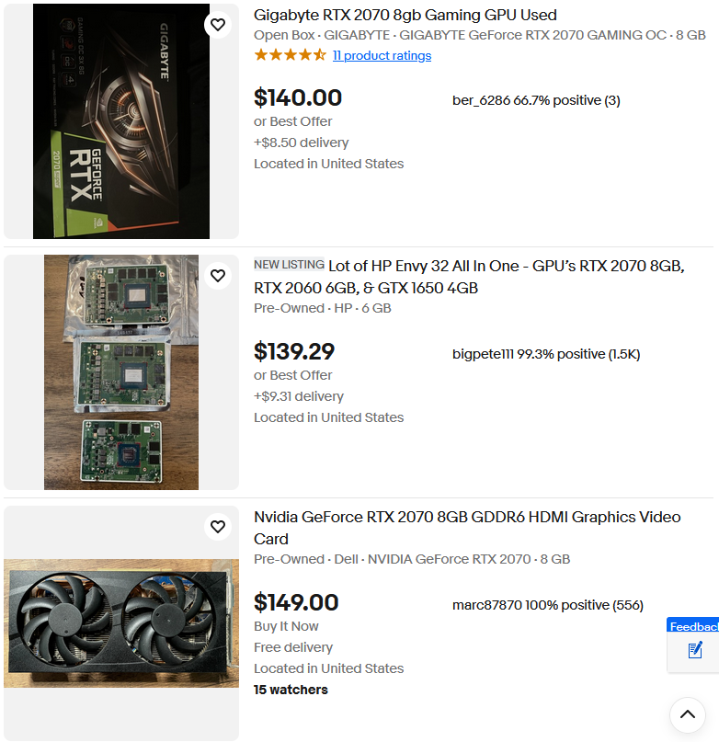
Task: Open Nvidia GeForce RTX 2070 8GB GDDR6 title
Action: (467, 528)
